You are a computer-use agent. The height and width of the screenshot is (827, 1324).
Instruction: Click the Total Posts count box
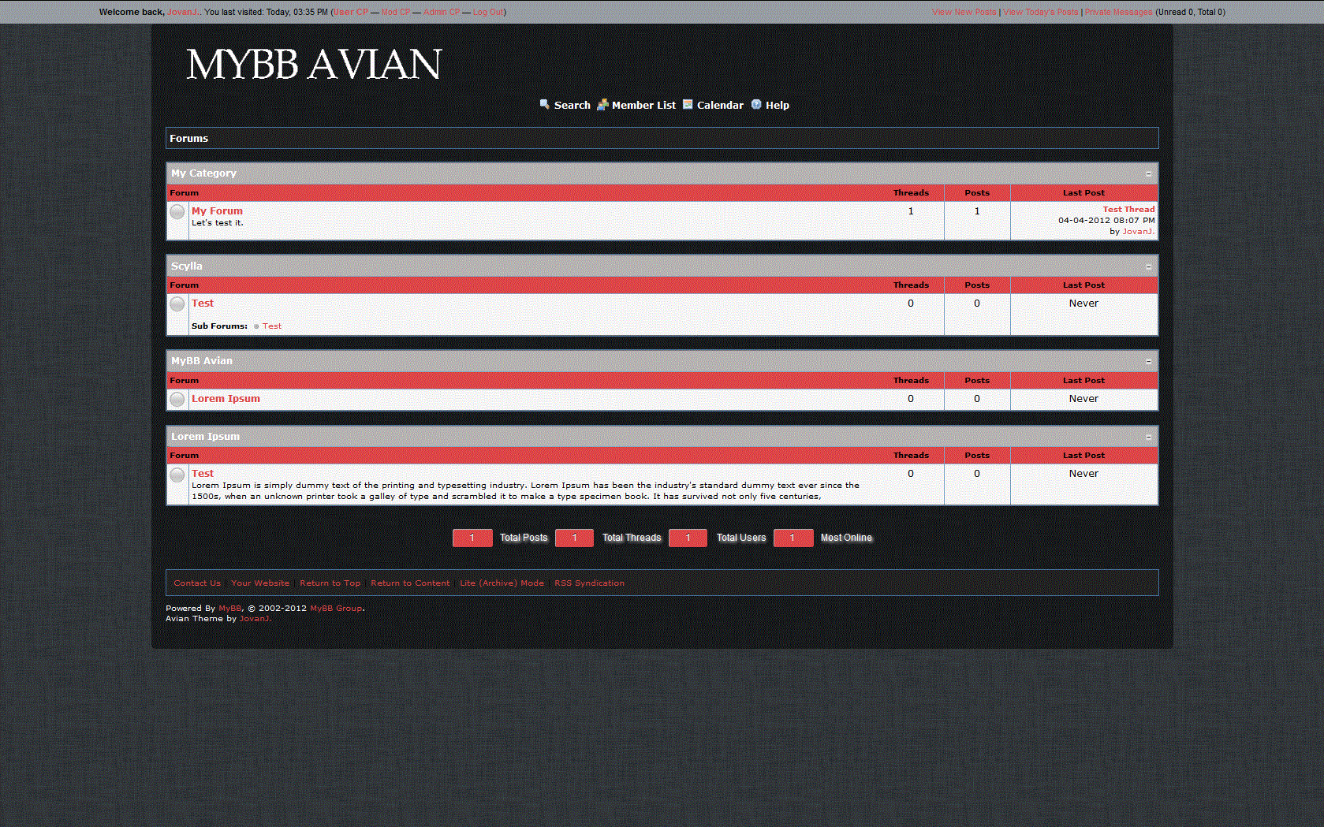coord(472,538)
